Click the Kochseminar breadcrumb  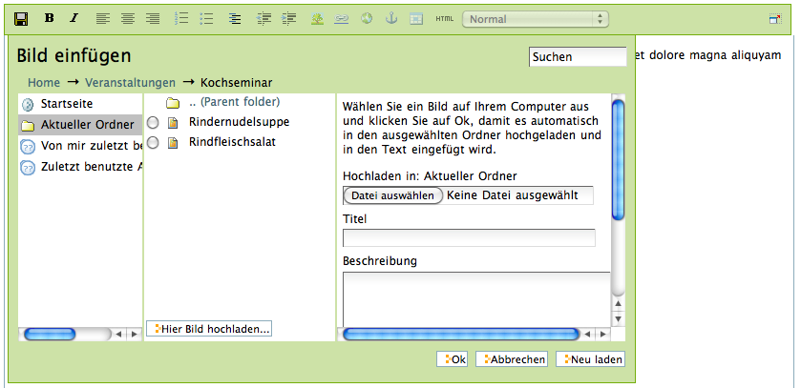coord(237,83)
